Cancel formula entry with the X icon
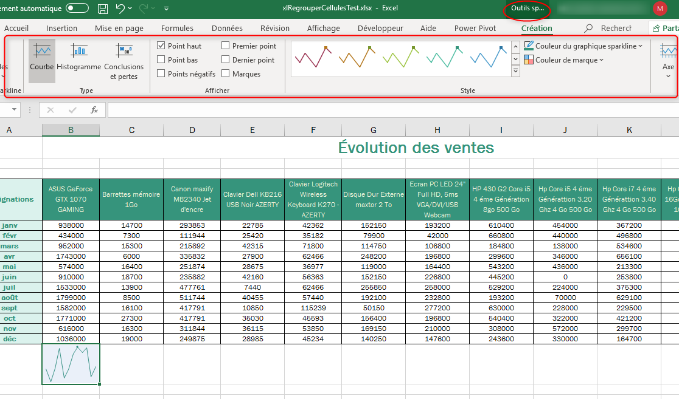This screenshot has width=679, height=399. coord(50,110)
